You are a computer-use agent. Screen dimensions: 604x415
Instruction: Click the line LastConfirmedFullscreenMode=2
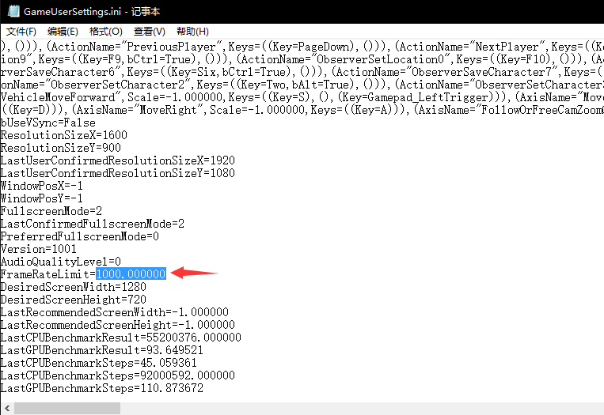(92, 224)
